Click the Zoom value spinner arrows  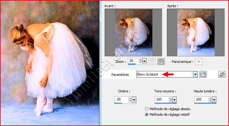click(140, 61)
